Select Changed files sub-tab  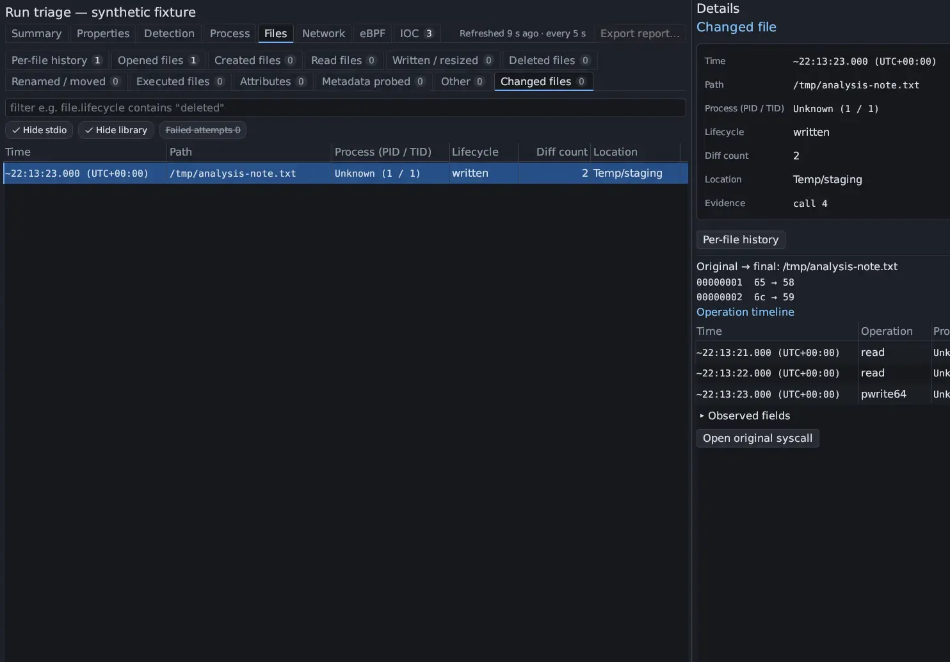click(543, 81)
